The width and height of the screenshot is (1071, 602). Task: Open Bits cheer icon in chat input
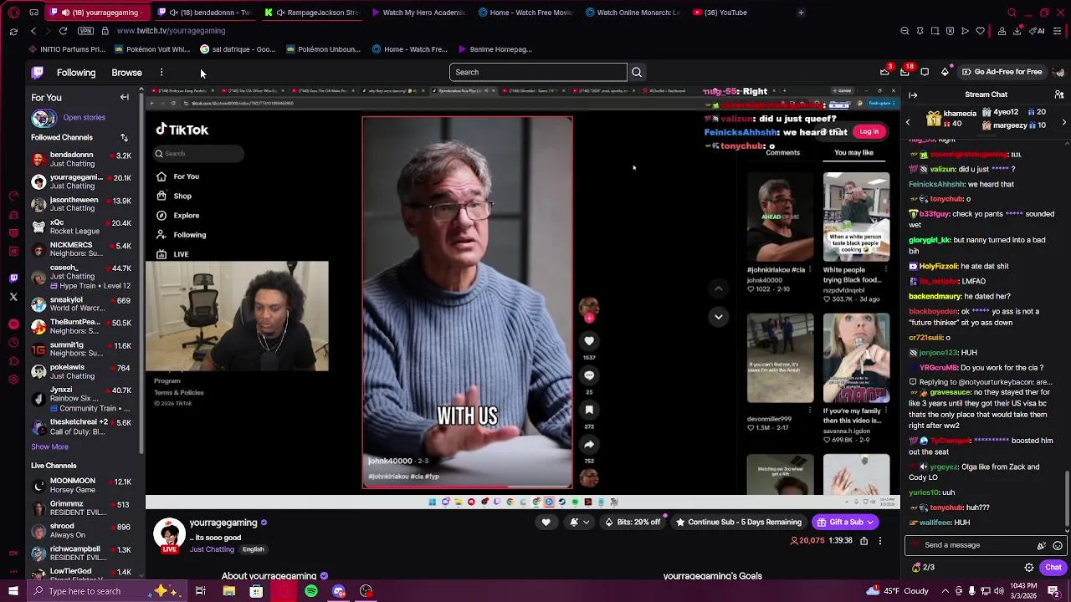[1042, 546]
